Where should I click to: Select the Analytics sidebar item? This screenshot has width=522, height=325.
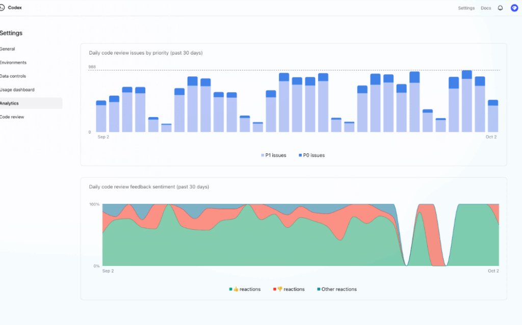10,103
